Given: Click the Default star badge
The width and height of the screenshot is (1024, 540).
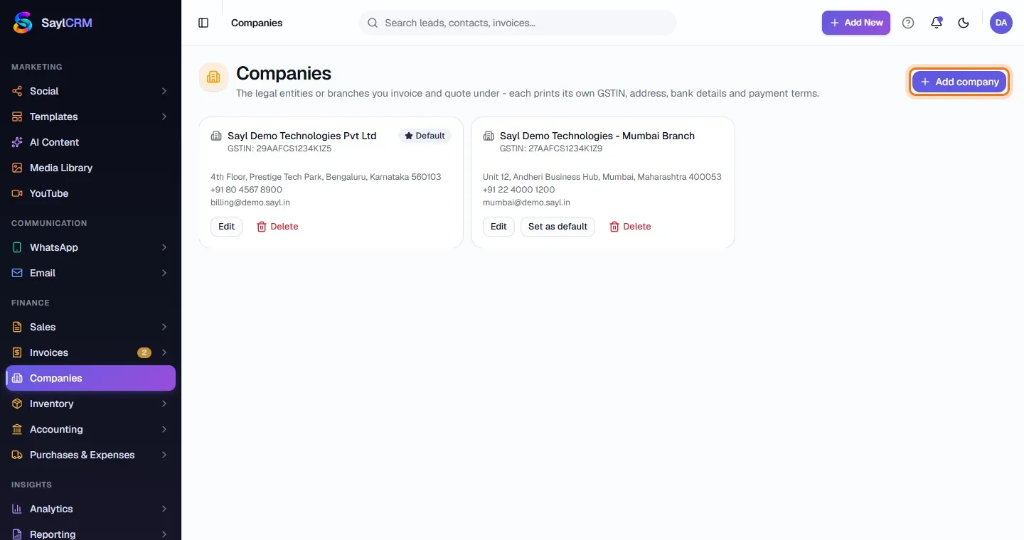Looking at the screenshot, I should 425,136.
